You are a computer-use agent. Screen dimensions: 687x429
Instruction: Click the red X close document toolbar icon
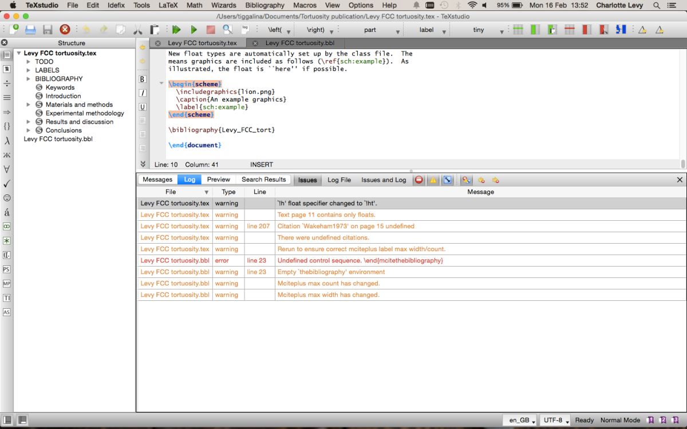pos(65,29)
